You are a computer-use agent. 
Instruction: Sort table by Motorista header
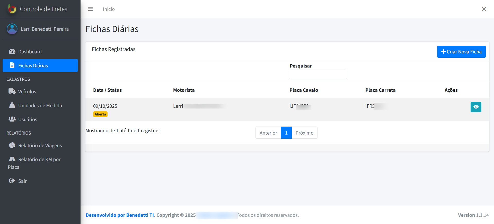coord(184,90)
